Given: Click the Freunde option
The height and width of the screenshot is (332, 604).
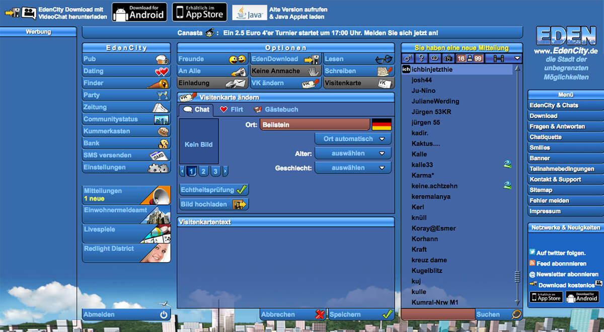Looking at the screenshot, I should pos(213,59).
